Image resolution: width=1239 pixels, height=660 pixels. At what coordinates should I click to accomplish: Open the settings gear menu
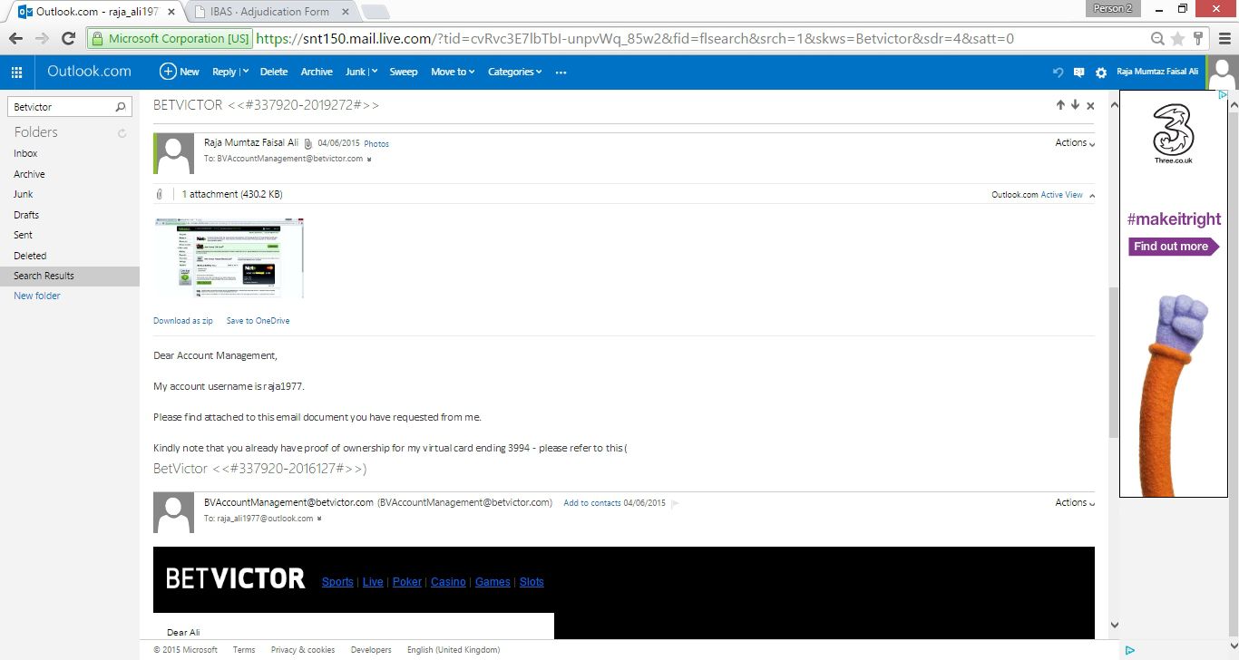pyautogui.click(x=1101, y=72)
